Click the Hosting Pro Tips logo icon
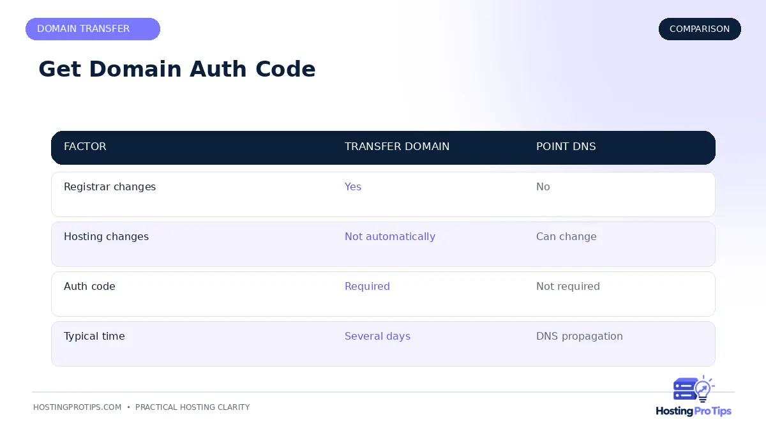Viewport: 766px width, 431px height. tap(694, 389)
